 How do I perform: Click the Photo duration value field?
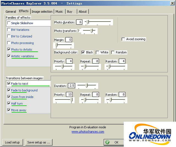coord(79,22)
